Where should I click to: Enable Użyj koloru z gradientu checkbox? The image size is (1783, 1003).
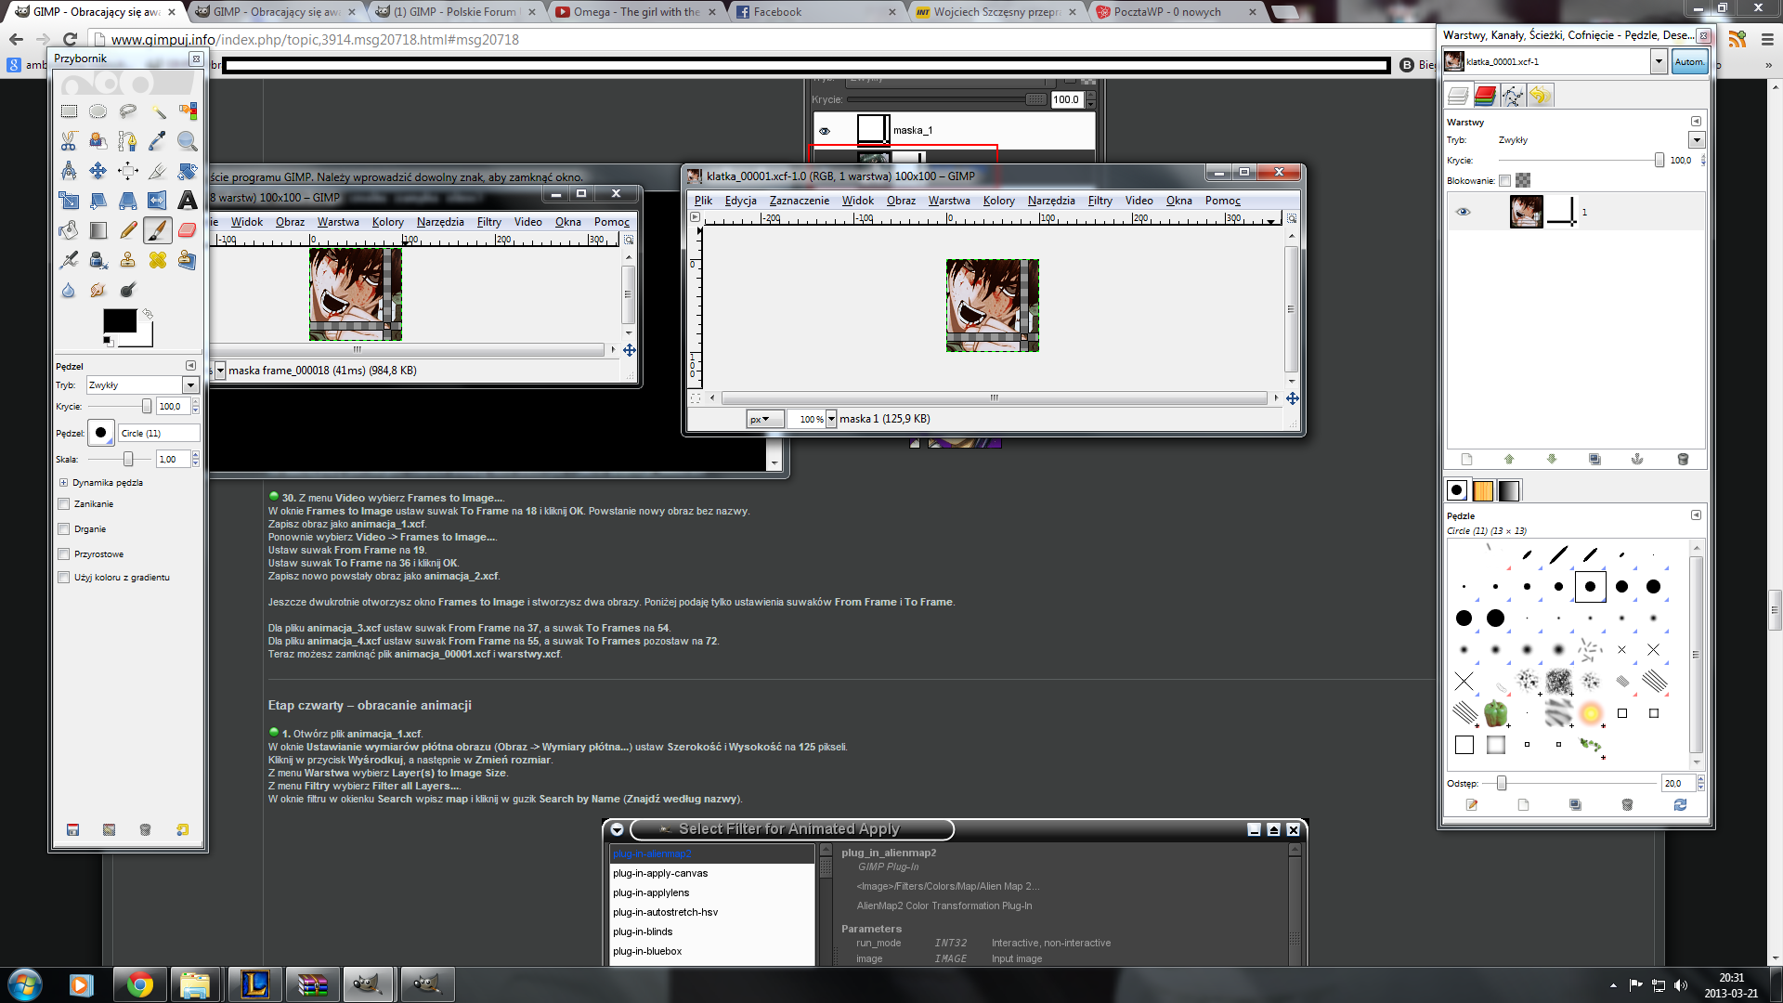(64, 578)
